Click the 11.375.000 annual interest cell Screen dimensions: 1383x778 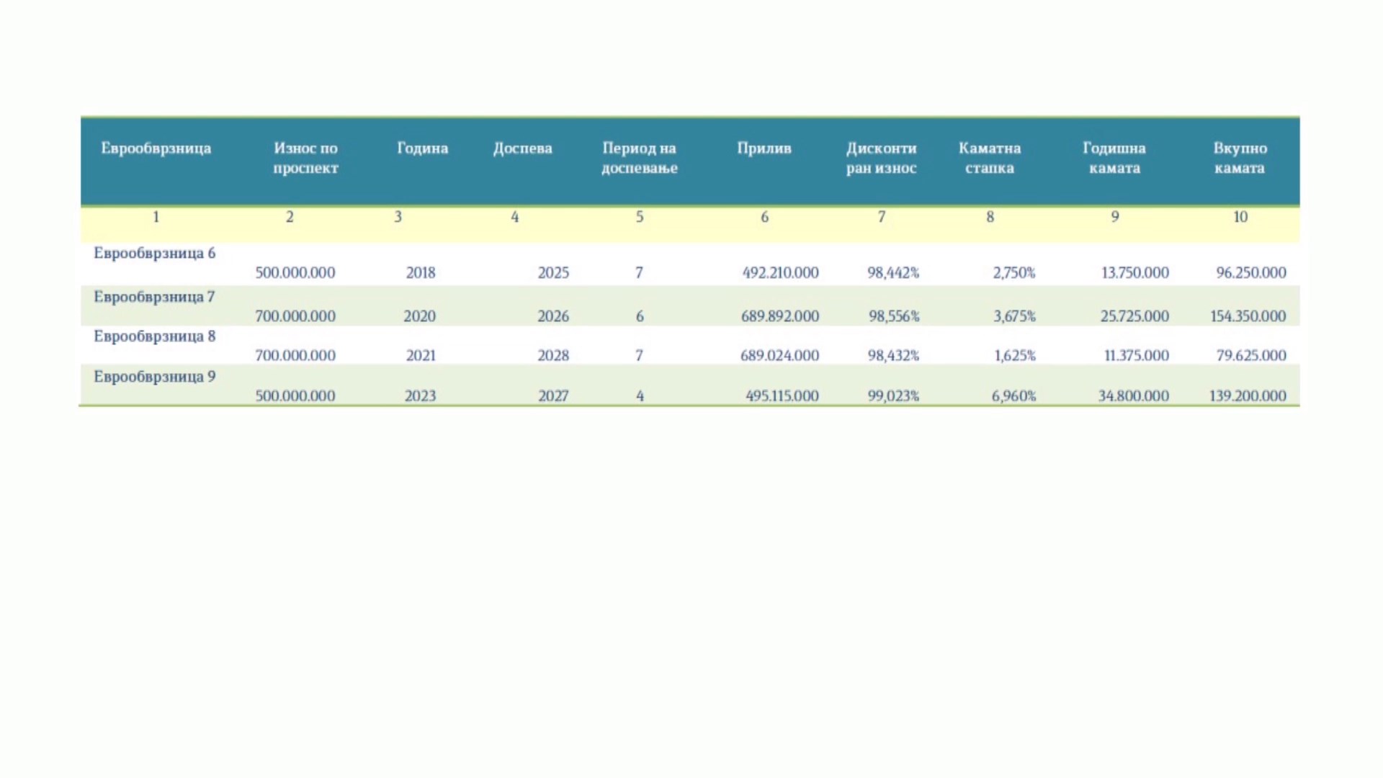point(1136,356)
